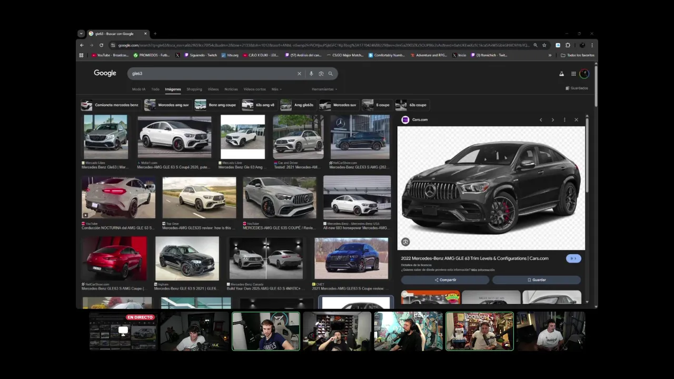Switch to the Shopping tab
674x379 pixels.
tap(194, 89)
